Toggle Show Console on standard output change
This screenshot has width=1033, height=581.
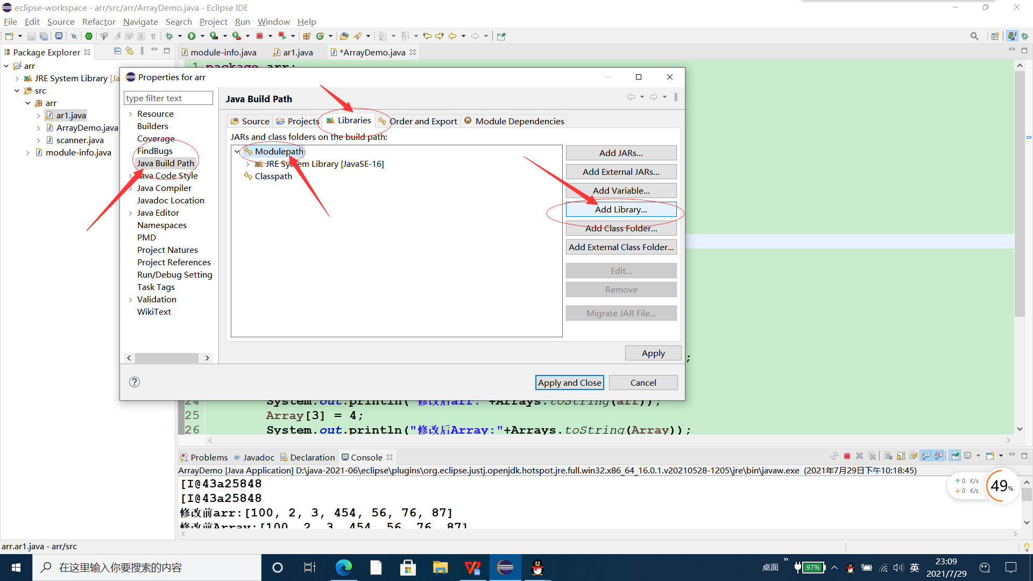[926, 456]
